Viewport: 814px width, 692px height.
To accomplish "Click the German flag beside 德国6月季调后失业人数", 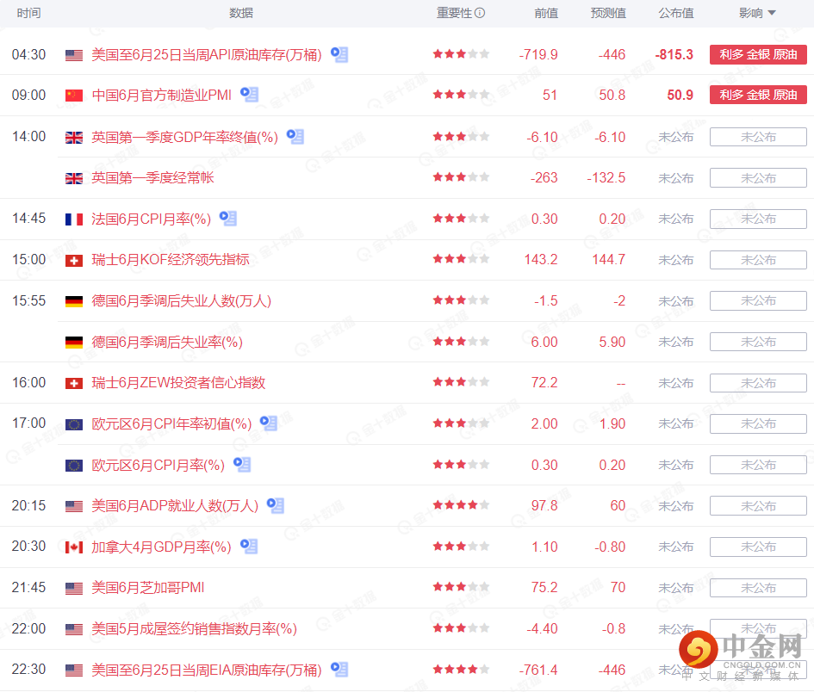I will pos(74,301).
